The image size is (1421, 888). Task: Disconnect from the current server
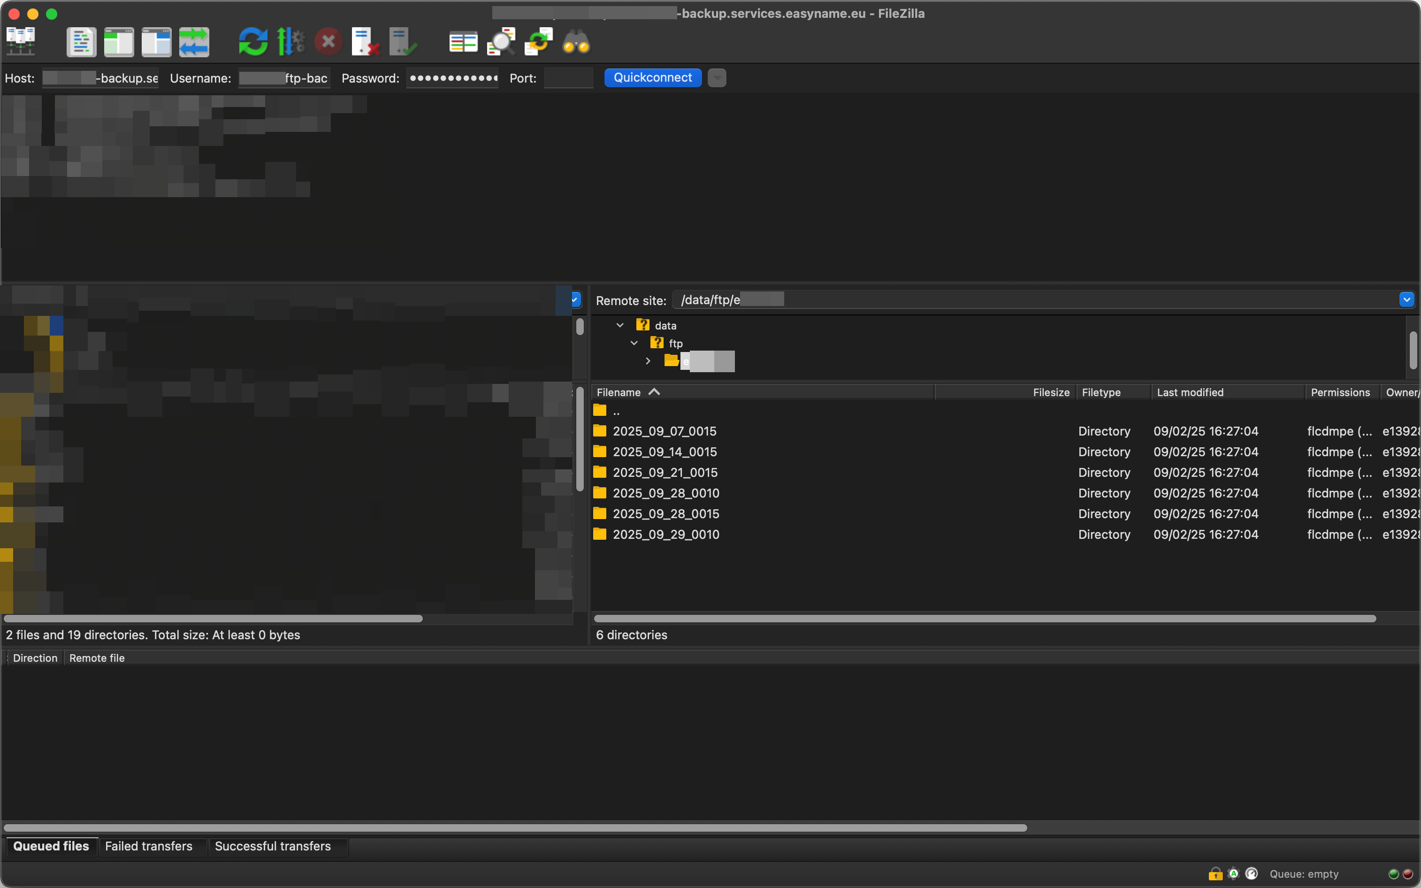pos(365,42)
